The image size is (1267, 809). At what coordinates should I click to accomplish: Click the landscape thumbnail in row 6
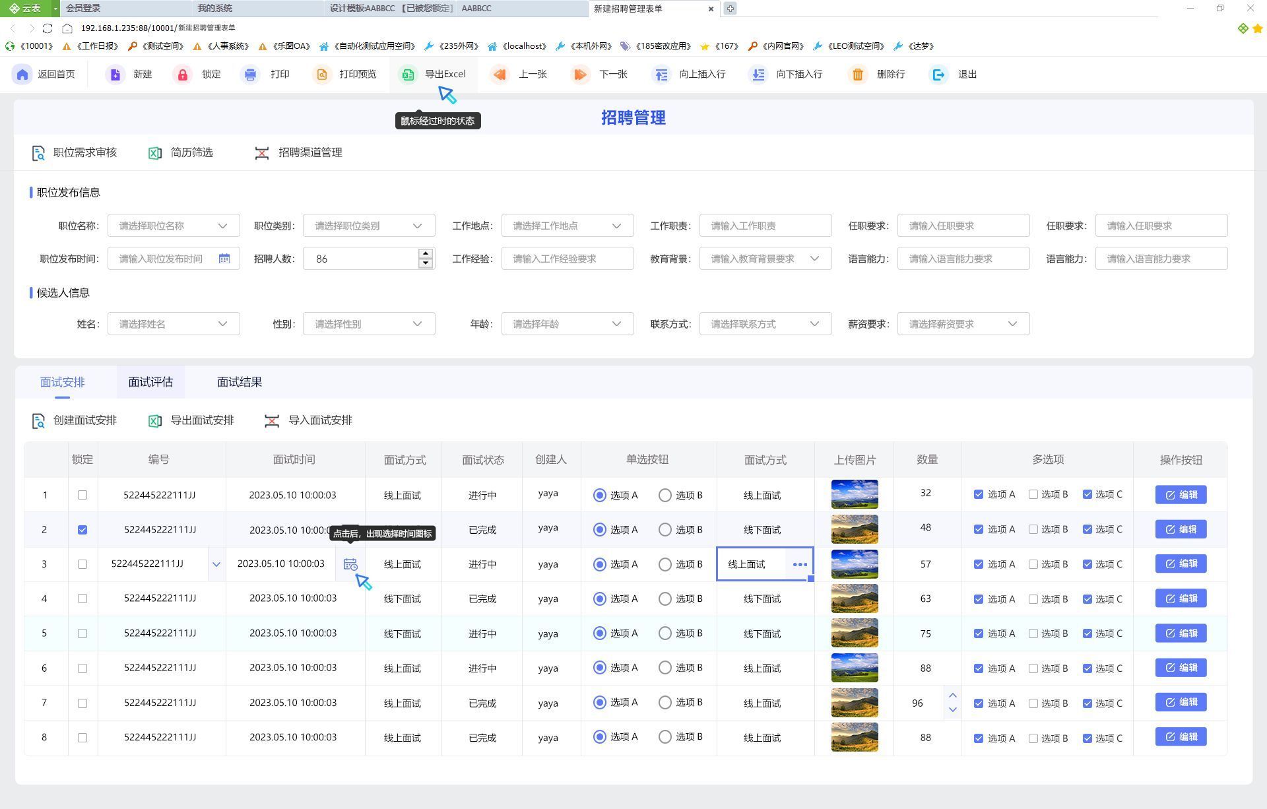click(x=855, y=668)
